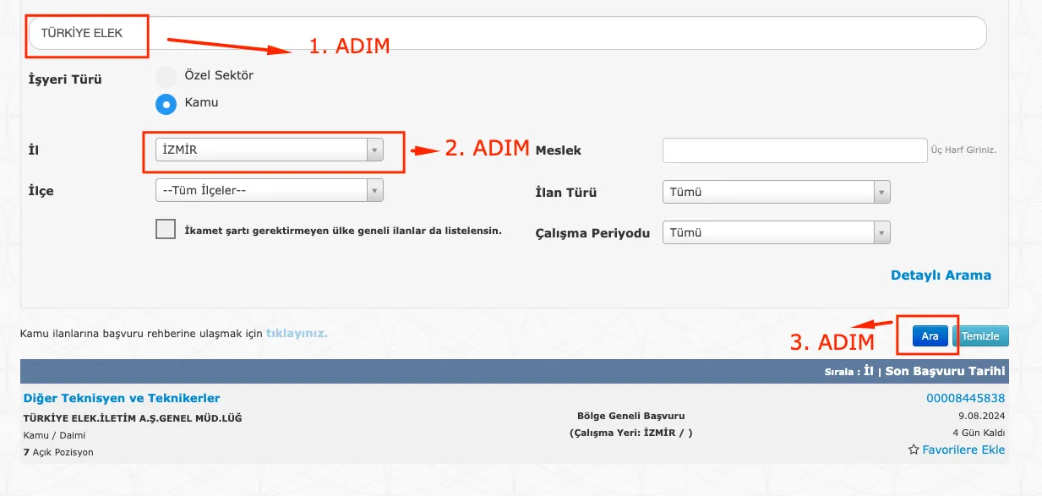Open the İlan Türü dropdown
Screen dimensions: 1042x496
[x=777, y=192]
